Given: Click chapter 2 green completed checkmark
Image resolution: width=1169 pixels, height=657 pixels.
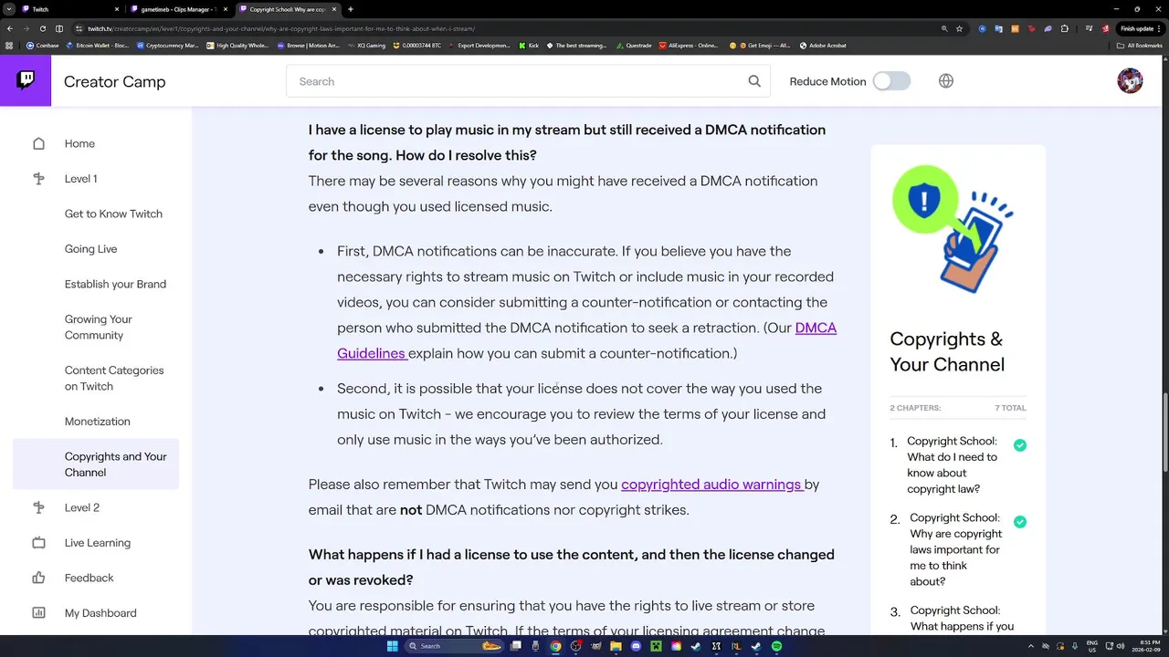Looking at the screenshot, I should click(x=1020, y=522).
